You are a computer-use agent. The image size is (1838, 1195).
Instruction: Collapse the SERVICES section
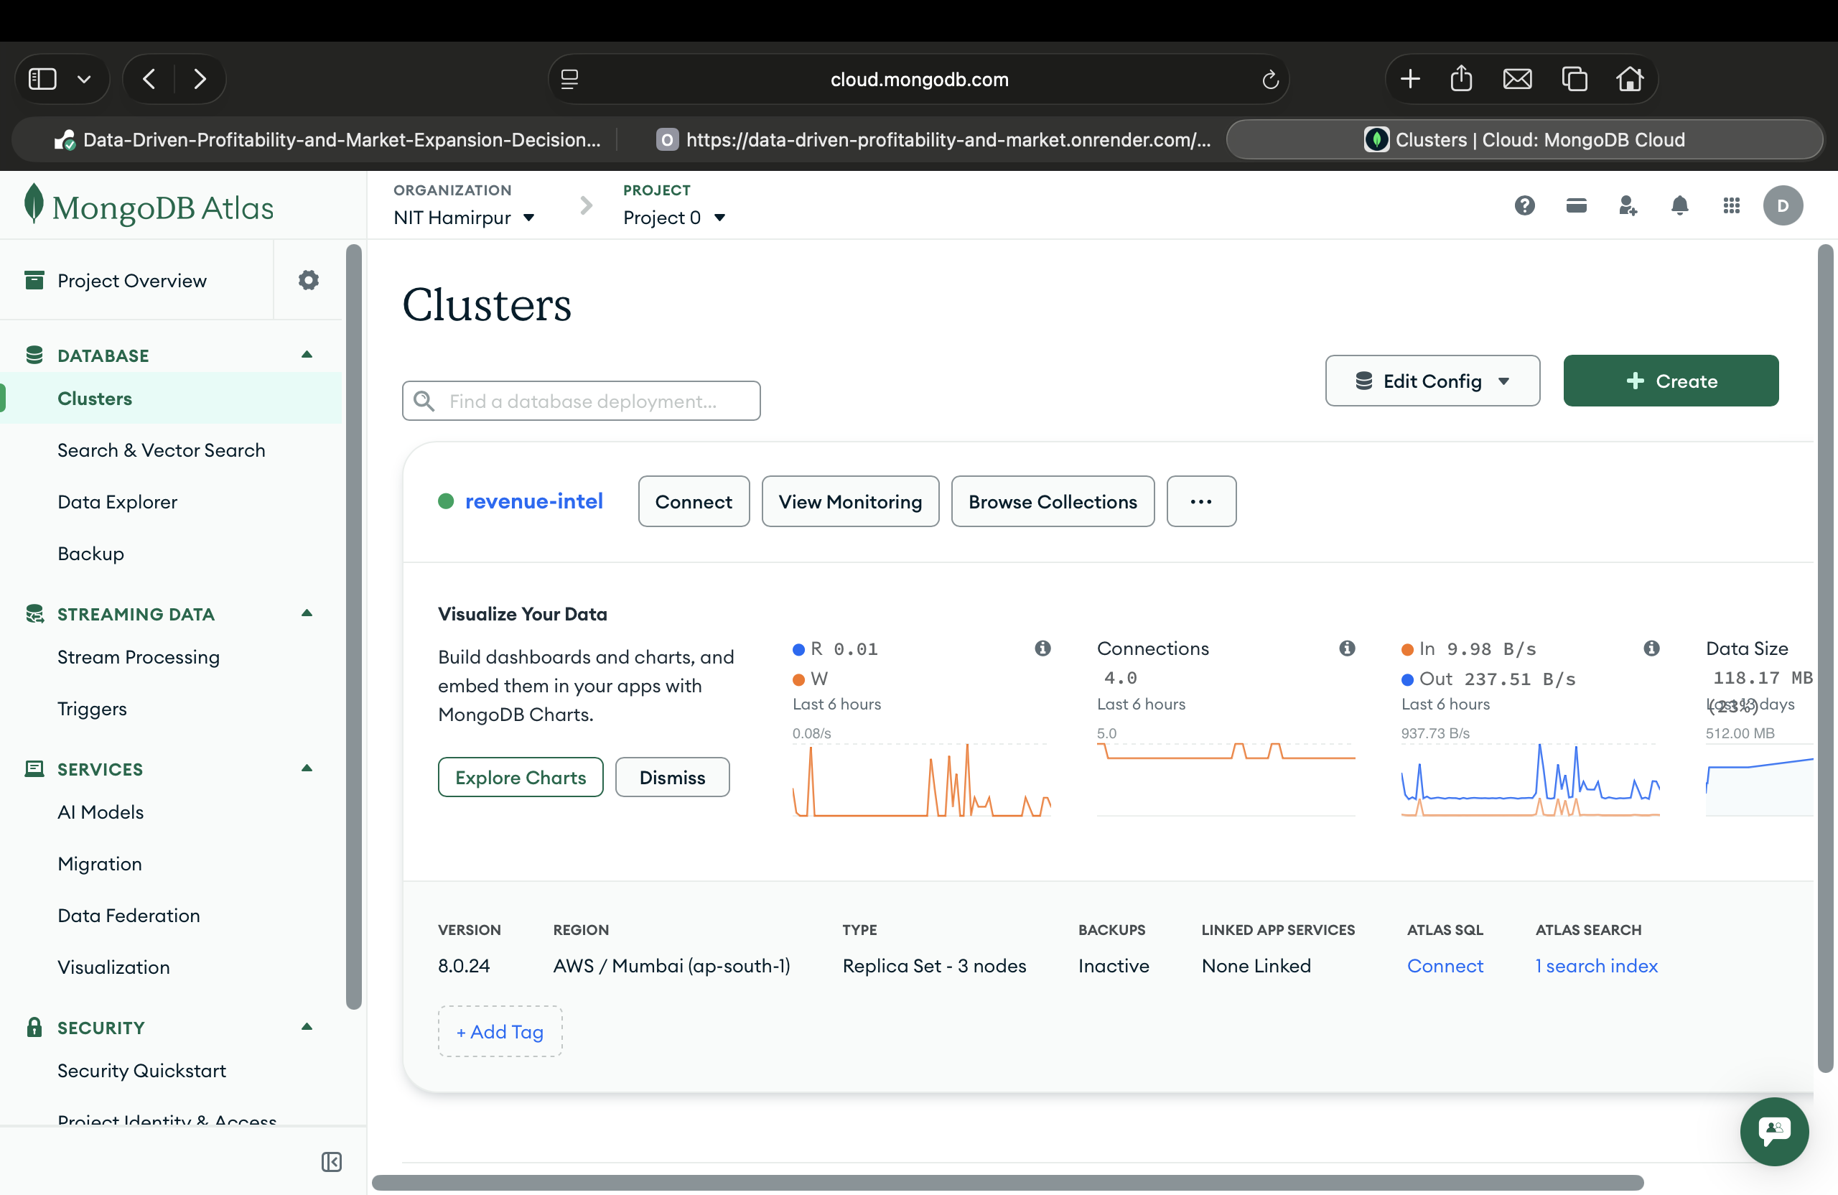[x=307, y=768]
